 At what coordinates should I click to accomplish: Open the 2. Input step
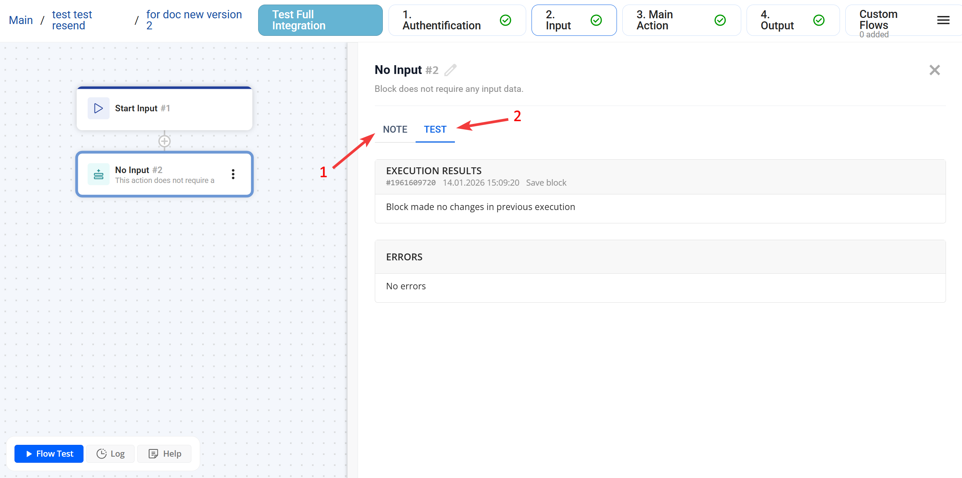tap(558, 20)
